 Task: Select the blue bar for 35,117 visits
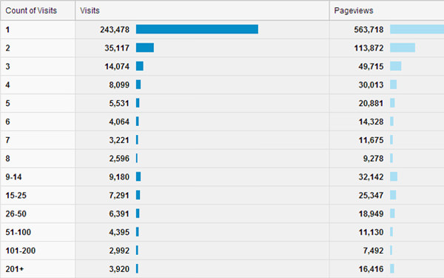coord(145,47)
